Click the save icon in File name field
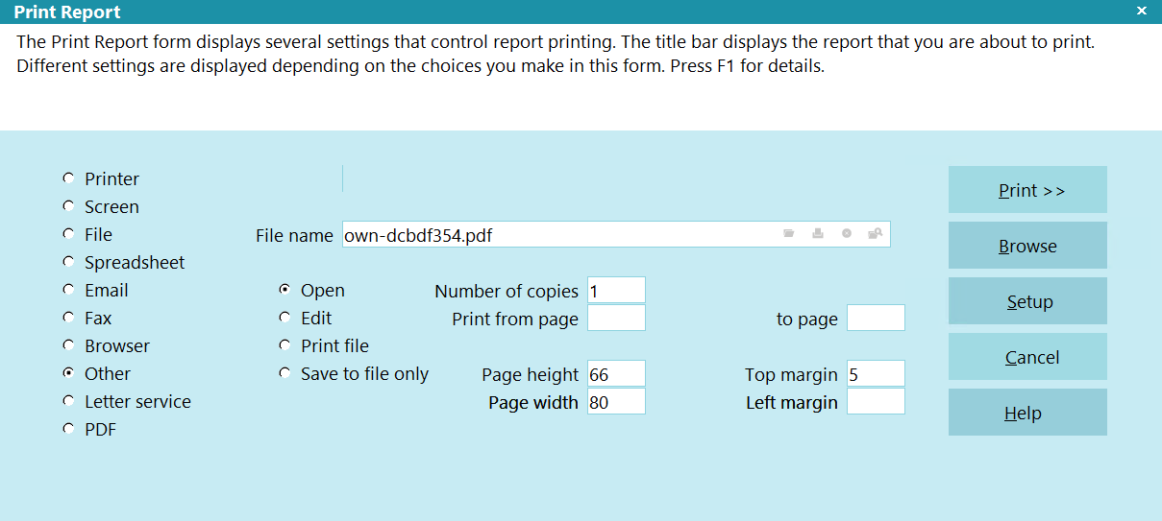 818,234
